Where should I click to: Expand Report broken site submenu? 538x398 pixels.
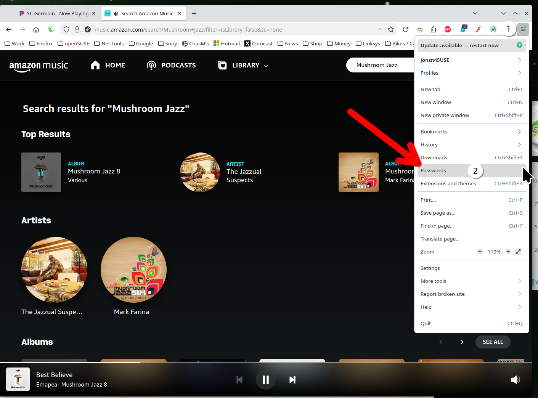(x=471, y=294)
